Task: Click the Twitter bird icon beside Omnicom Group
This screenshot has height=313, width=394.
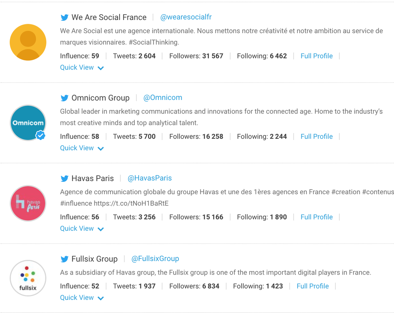Action: point(65,98)
